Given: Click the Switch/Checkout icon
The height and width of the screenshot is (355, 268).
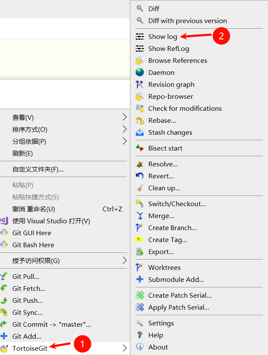Looking at the screenshot, I should coord(140,204).
